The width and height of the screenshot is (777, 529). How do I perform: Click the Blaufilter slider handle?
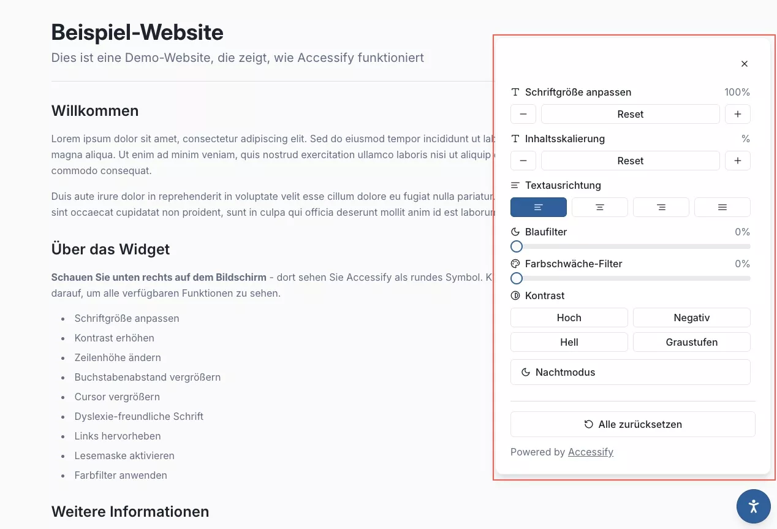pyautogui.click(x=517, y=246)
